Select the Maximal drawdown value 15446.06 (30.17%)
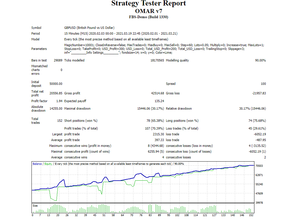Screen dimensions: 305x219 click(x=150, y=108)
